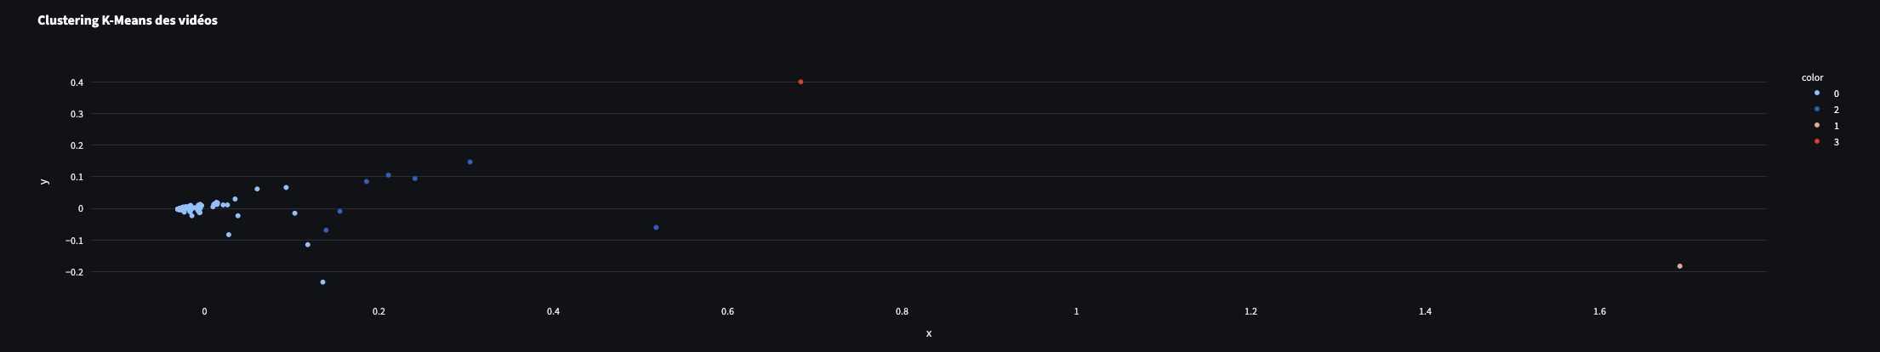Click the red legend marker for cluster 3
1880x352 pixels.
(1817, 141)
